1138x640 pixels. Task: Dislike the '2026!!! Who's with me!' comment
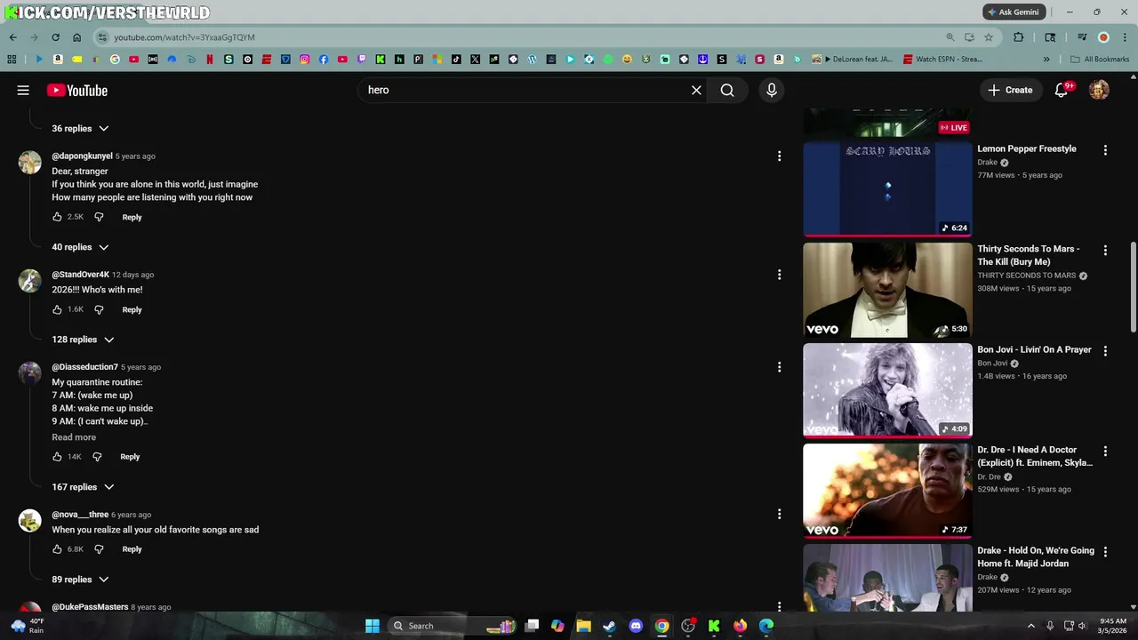click(x=99, y=309)
